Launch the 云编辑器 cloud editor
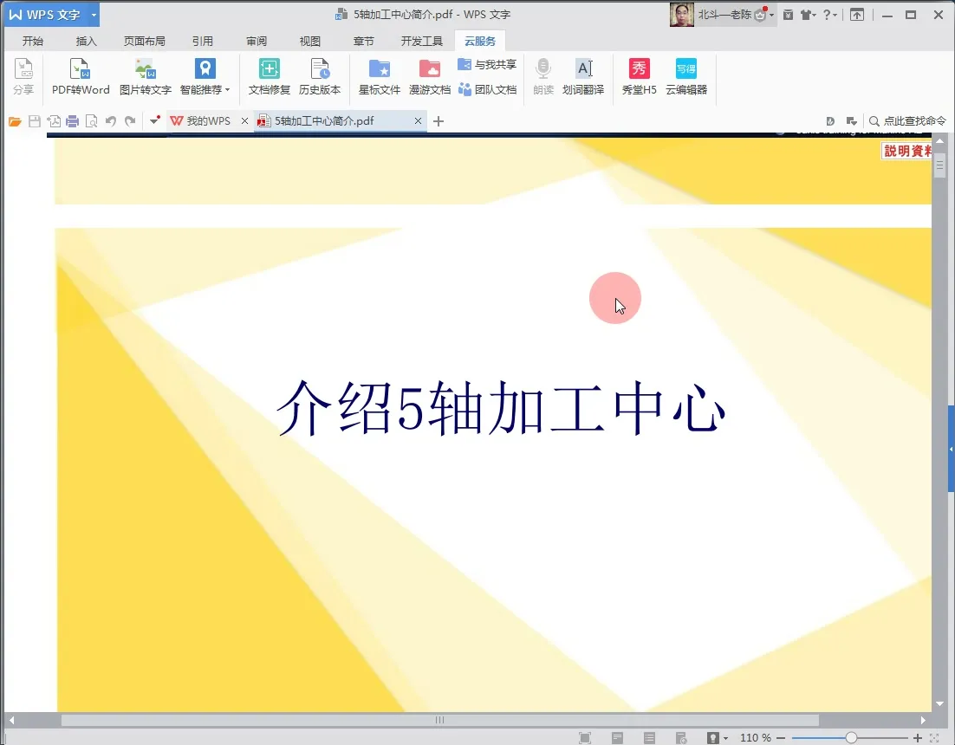Screen dimensions: 955x745 [686, 77]
